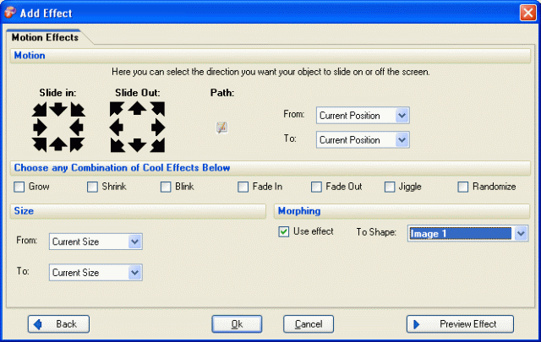Image resolution: width=541 pixels, height=342 pixels.
Task: Open the To Shape dropdown
Action: pyautogui.click(x=467, y=233)
